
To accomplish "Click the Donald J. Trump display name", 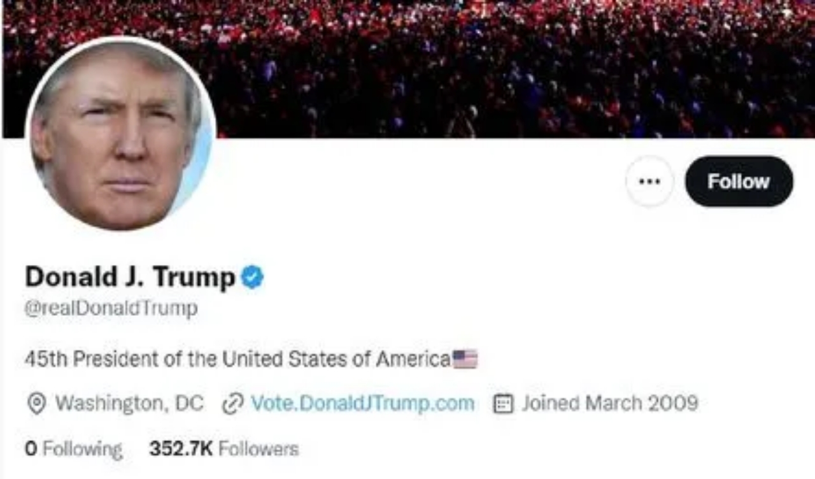I will coord(130,277).
